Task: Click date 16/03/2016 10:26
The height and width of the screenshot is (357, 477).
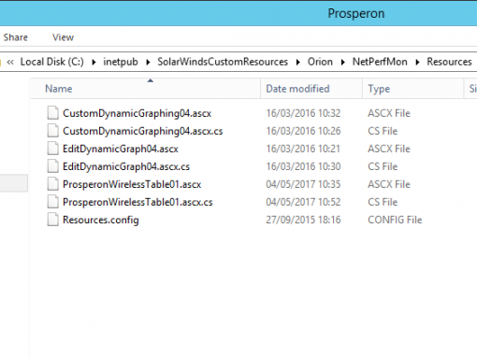Action: (303, 131)
